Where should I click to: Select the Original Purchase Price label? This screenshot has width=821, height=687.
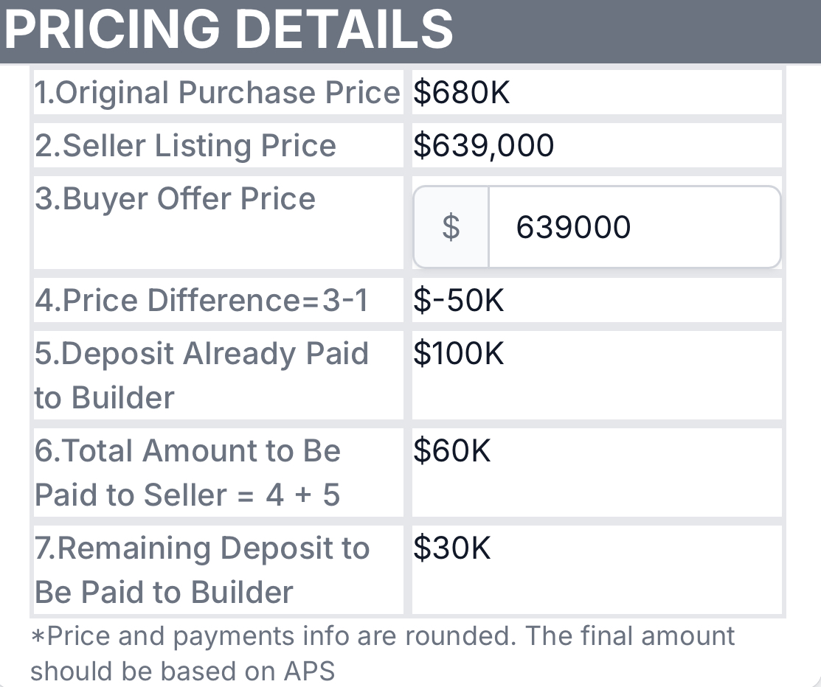click(x=218, y=93)
